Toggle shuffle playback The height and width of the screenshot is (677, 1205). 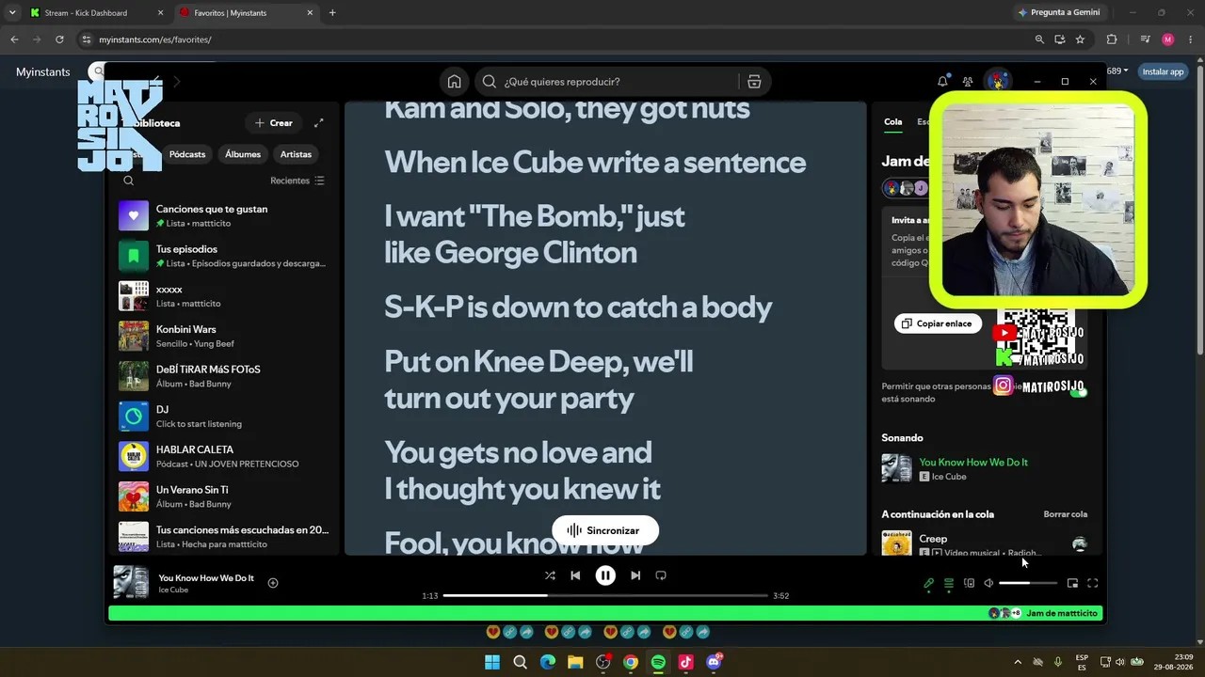[x=550, y=575]
